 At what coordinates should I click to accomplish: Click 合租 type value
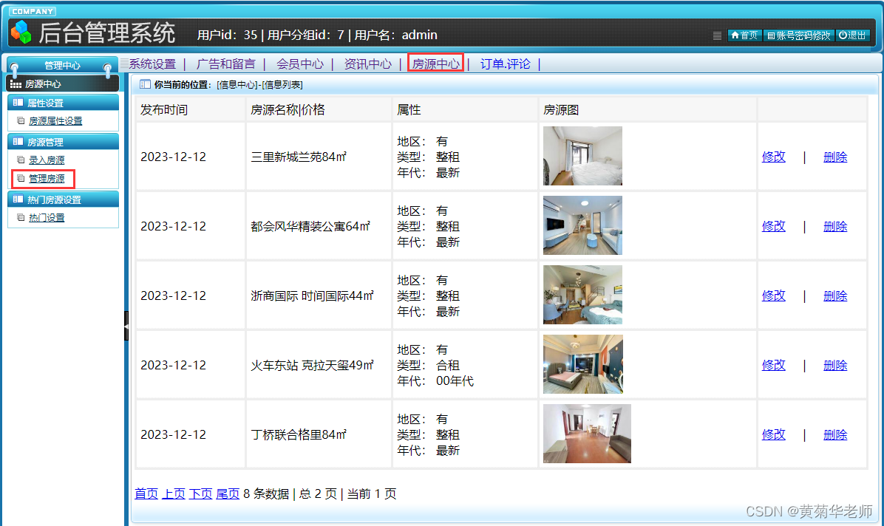(448, 366)
